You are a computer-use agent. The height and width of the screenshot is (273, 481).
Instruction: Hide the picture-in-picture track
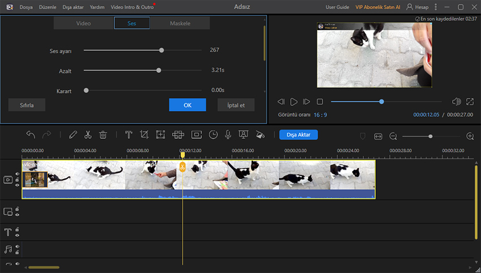(x=18, y=215)
